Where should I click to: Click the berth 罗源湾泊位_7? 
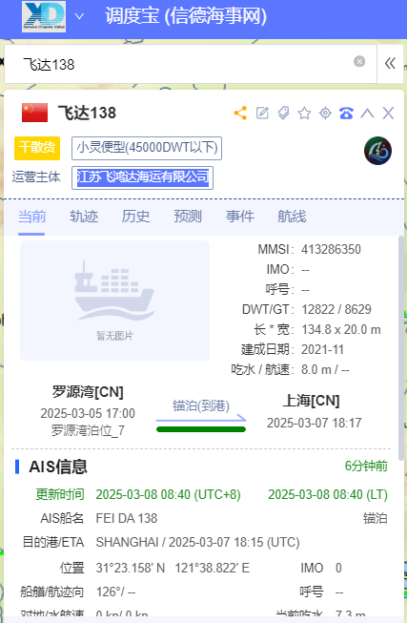[88, 430]
